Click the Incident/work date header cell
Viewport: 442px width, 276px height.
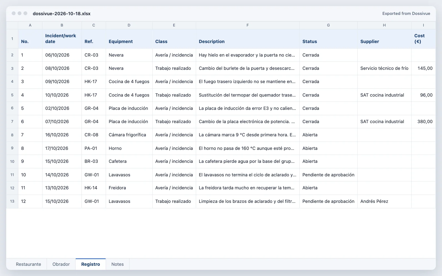click(x=62, y=39)
